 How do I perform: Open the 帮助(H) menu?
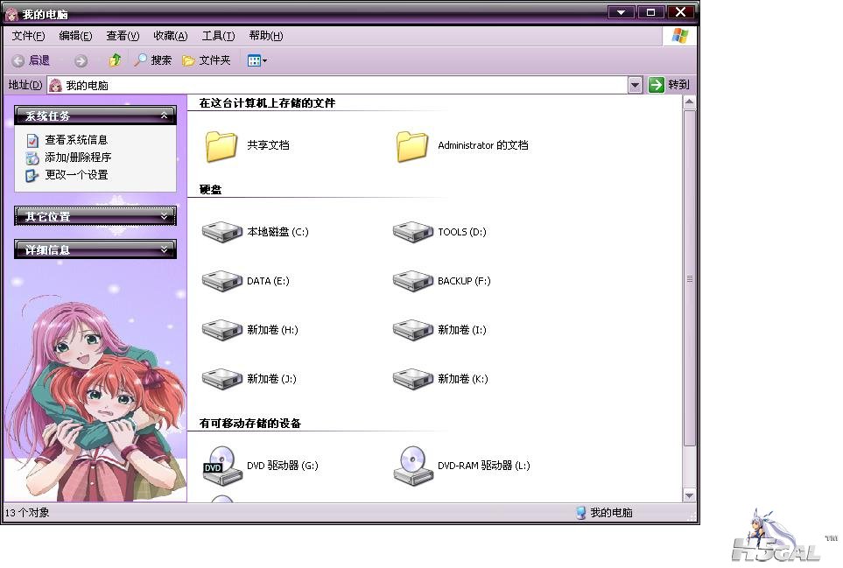[265, 36]
